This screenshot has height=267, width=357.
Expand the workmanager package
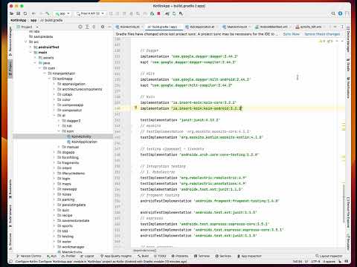(x=54, y=247)
